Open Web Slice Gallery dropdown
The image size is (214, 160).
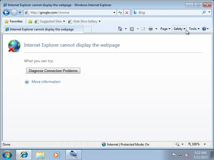click(84, 21)
